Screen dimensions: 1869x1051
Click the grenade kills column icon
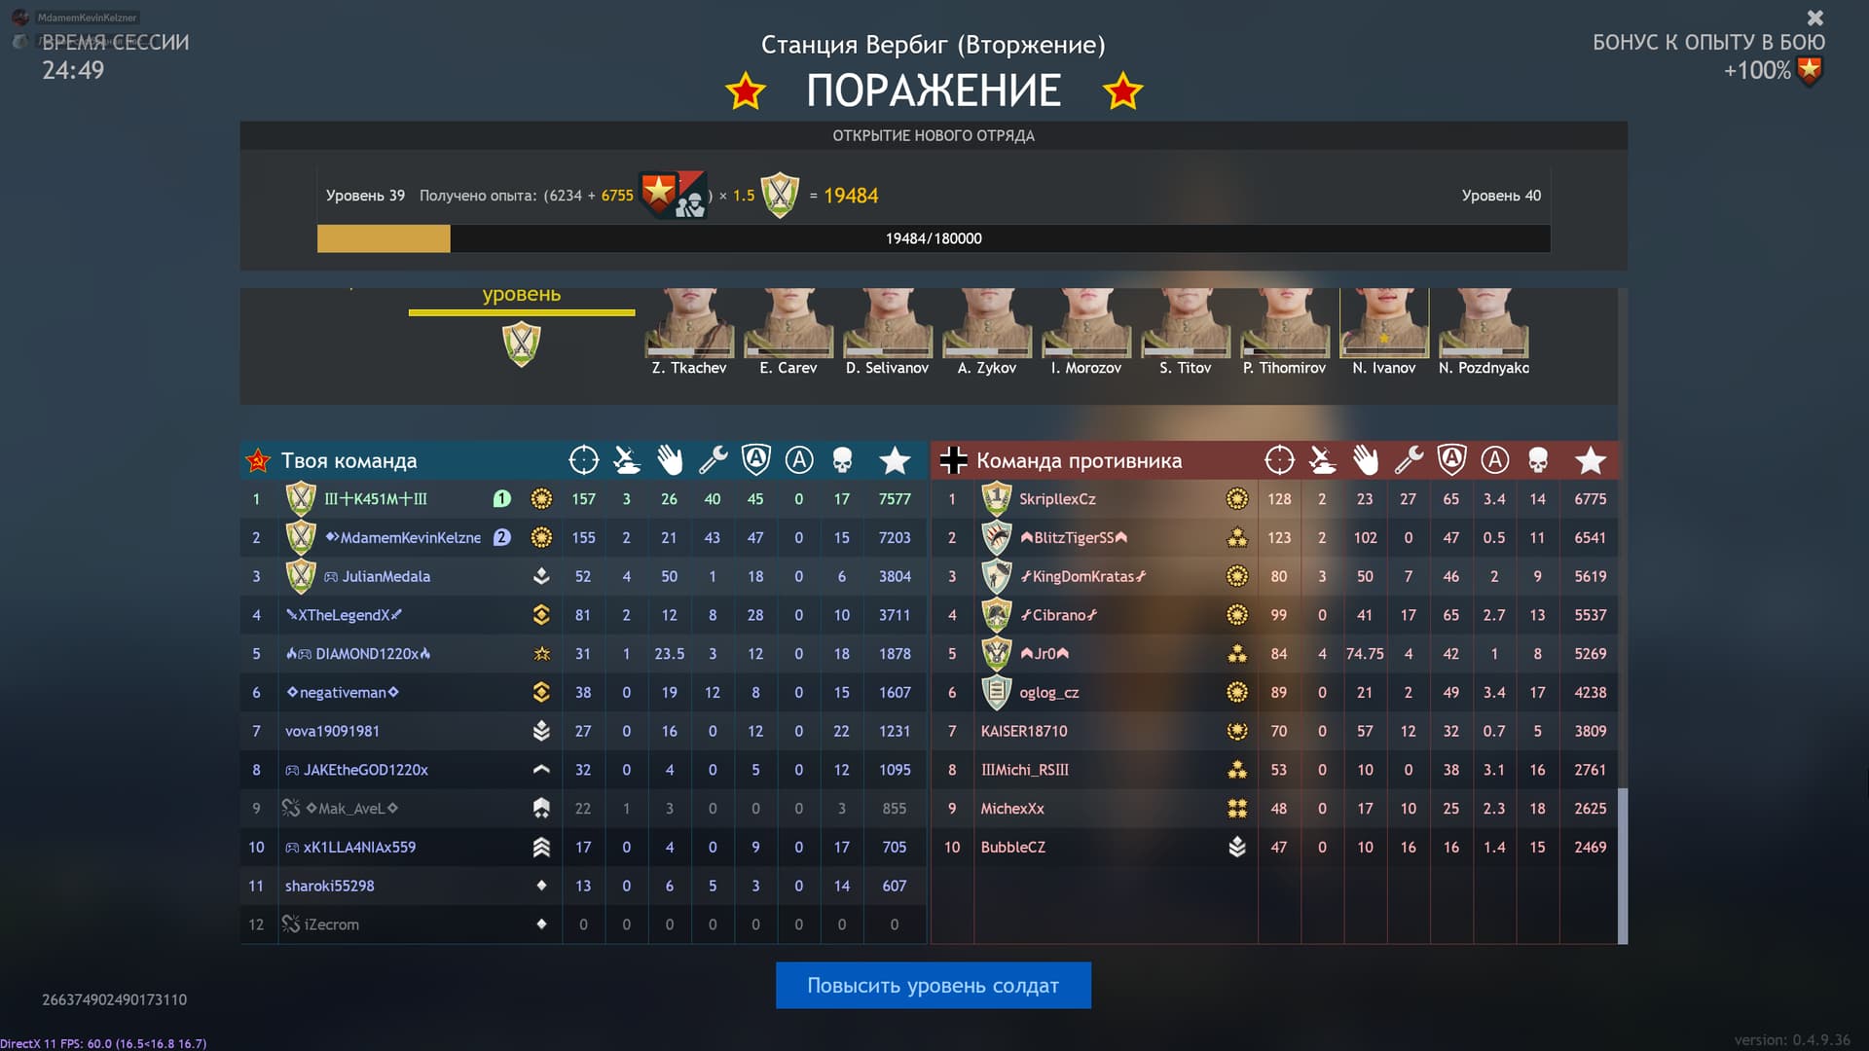click(626, 459)
